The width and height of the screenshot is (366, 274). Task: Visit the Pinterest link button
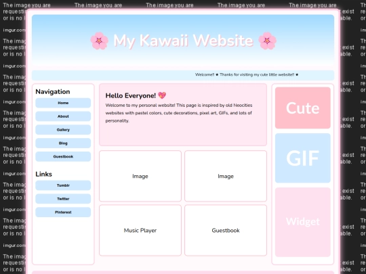click(x=63, y=212)
